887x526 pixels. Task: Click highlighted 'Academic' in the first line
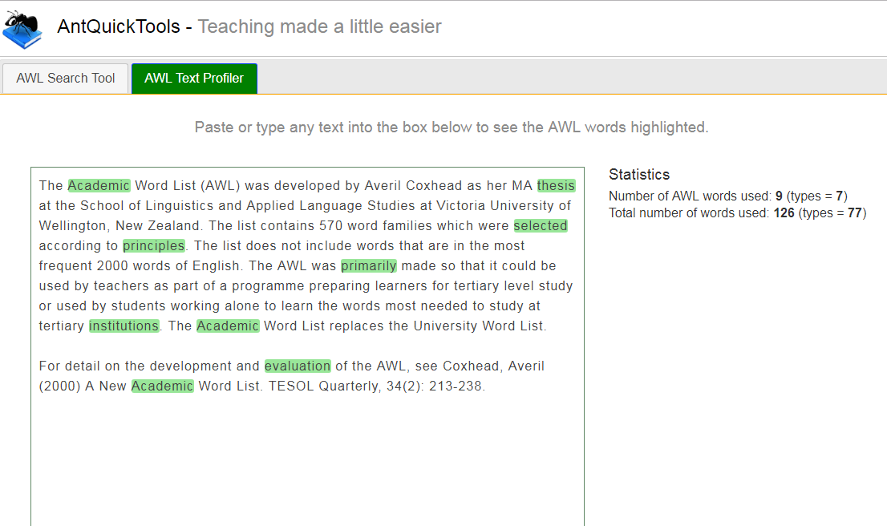[99, 186]
